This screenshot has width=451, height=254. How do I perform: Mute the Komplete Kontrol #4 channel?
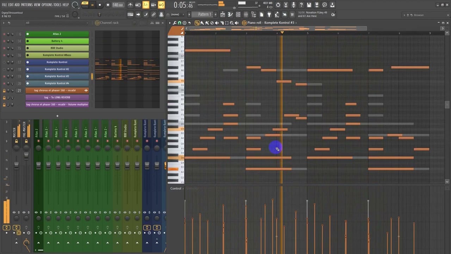pos(4,83)
